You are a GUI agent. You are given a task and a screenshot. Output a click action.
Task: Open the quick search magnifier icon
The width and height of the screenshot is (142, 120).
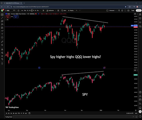(x=119, y=11)
